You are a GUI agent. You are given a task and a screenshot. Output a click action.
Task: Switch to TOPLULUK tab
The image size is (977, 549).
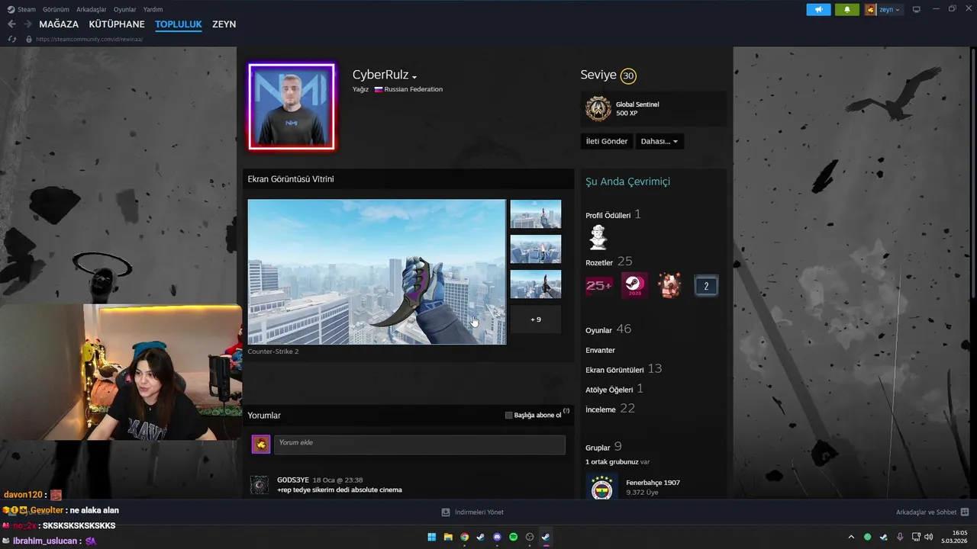[x=179, y=24]
